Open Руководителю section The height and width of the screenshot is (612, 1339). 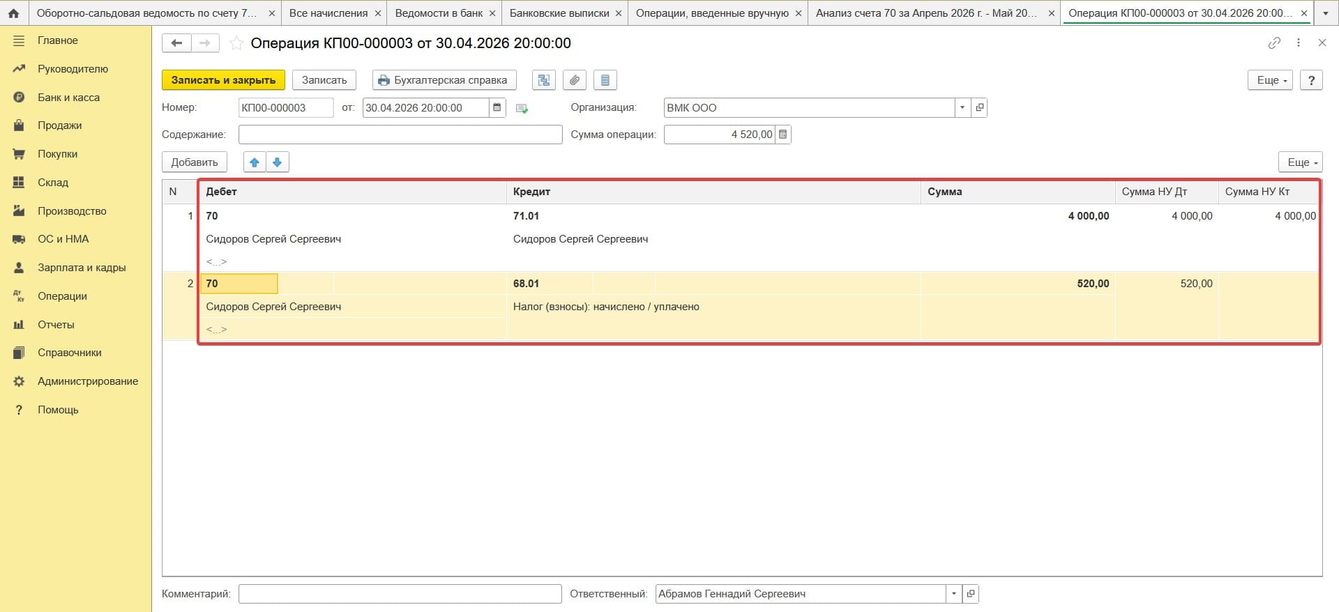point(73,69)
